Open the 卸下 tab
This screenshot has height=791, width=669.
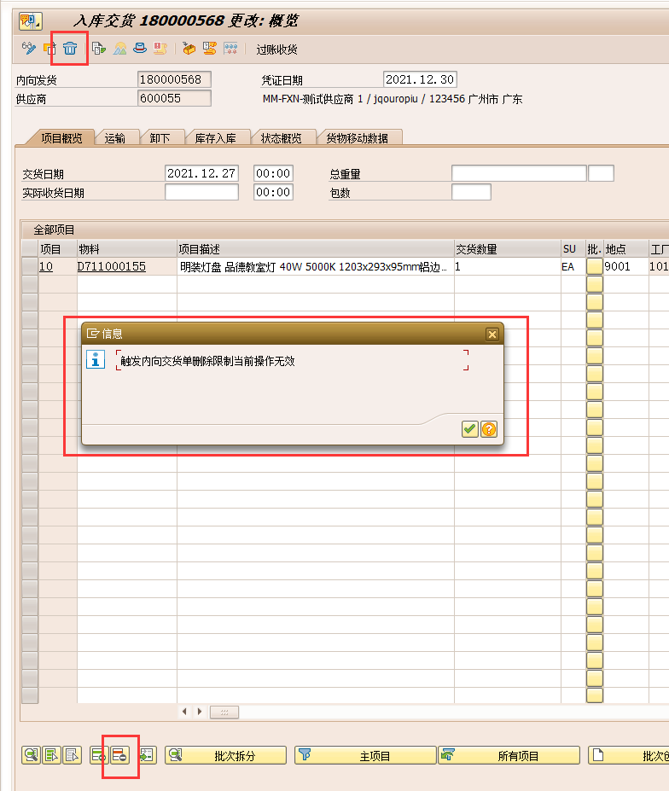pyautogui.click(x=160, y=137)
